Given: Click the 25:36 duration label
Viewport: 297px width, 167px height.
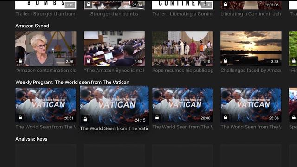Looking at the screenshot, I should coord(274,118).
